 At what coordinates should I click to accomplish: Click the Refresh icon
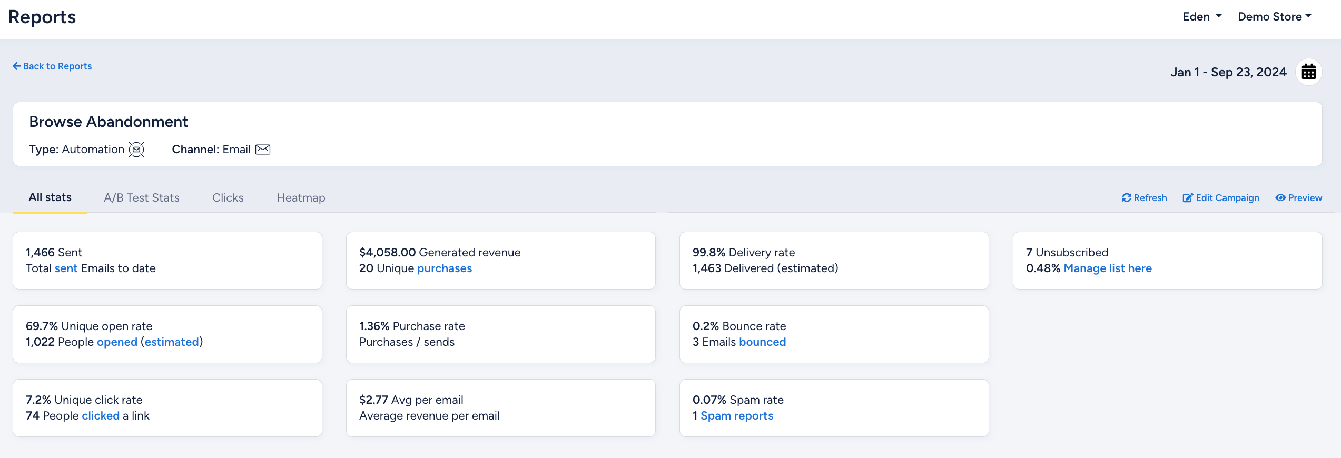[x=1126, y=198]
